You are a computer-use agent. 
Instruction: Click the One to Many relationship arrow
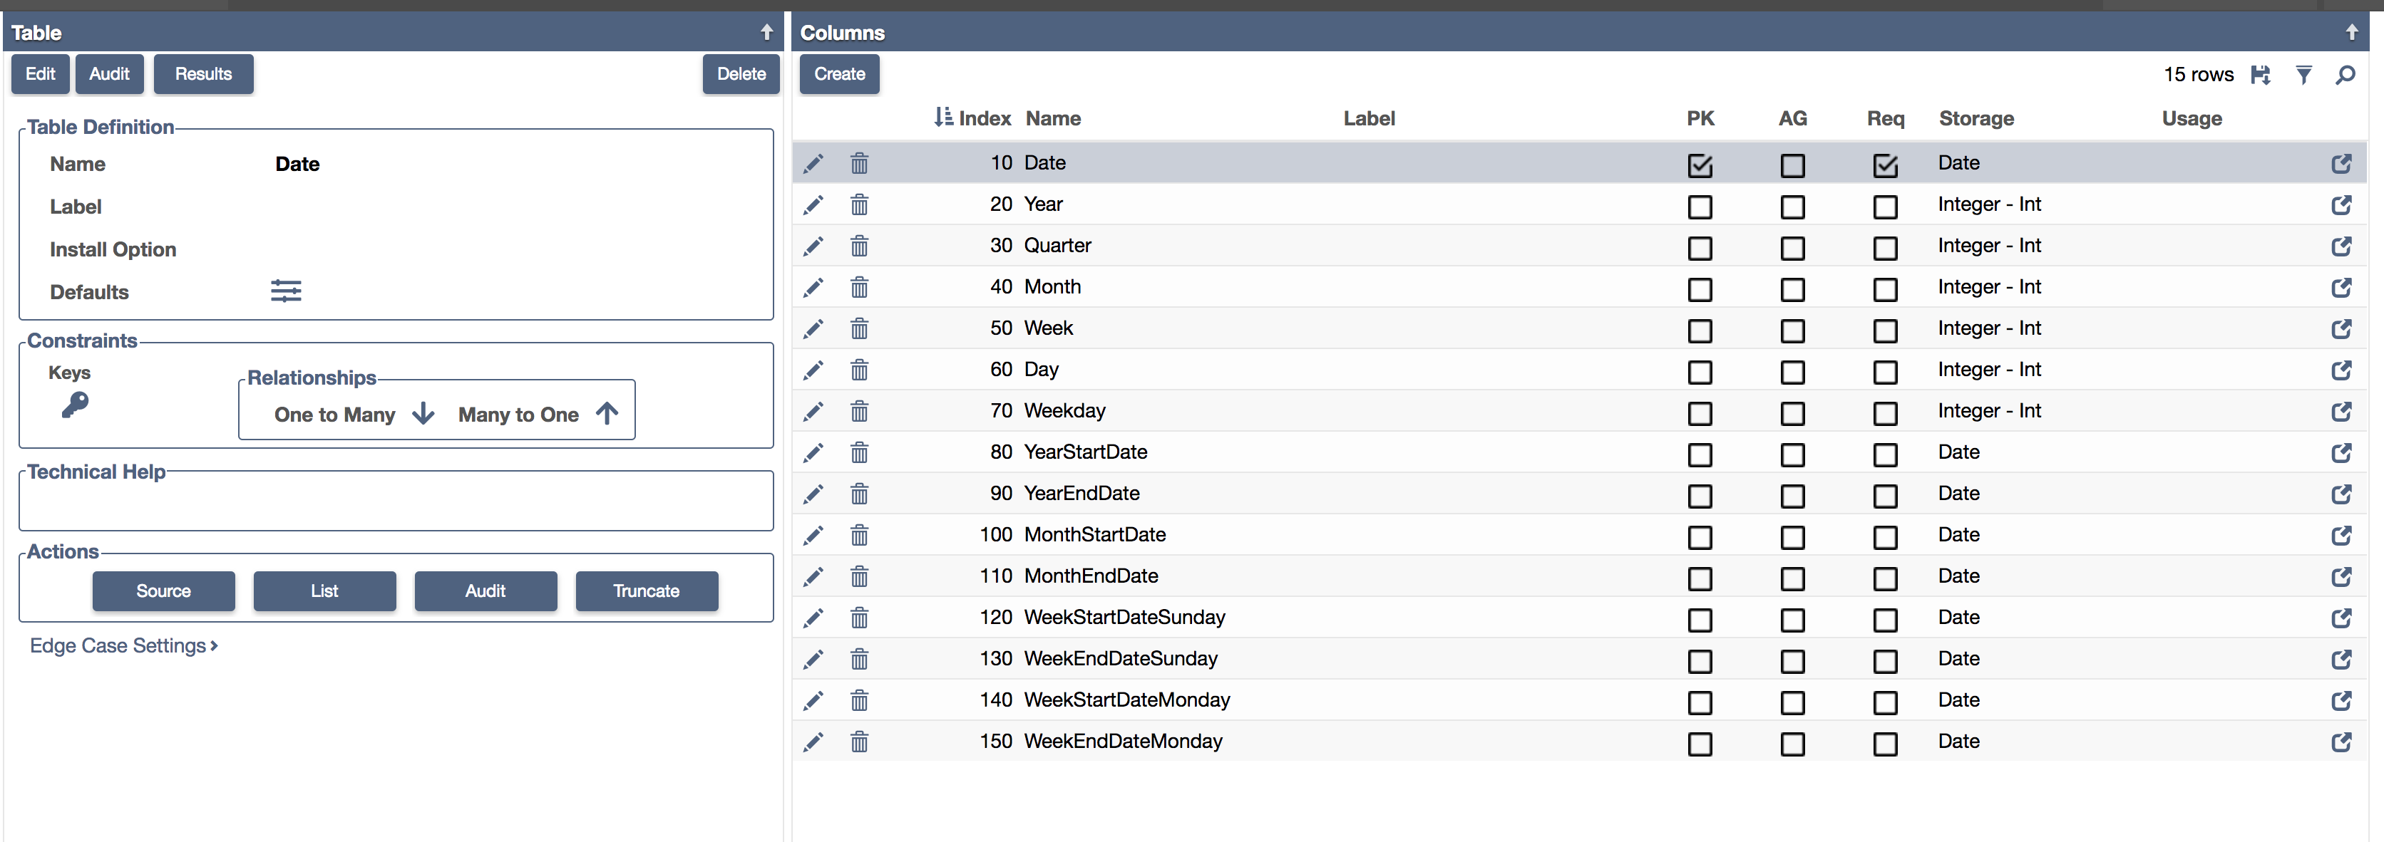tap(423, 413)
